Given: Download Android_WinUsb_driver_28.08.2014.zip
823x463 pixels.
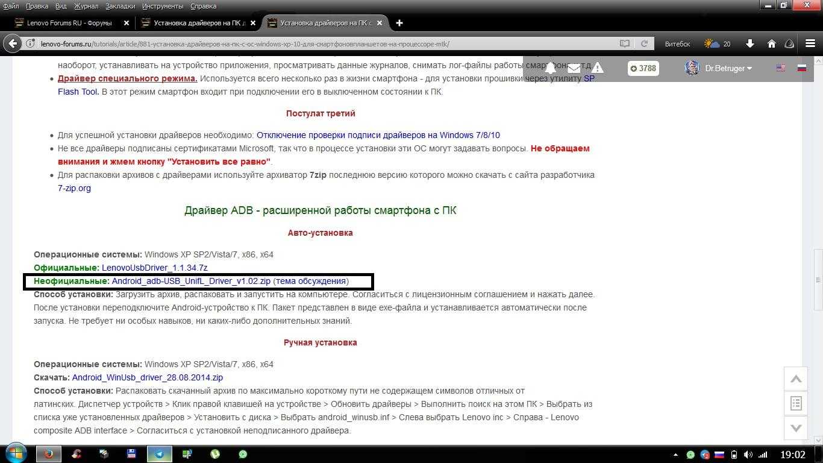Looking at the screenshot, I should coord(148,377).
